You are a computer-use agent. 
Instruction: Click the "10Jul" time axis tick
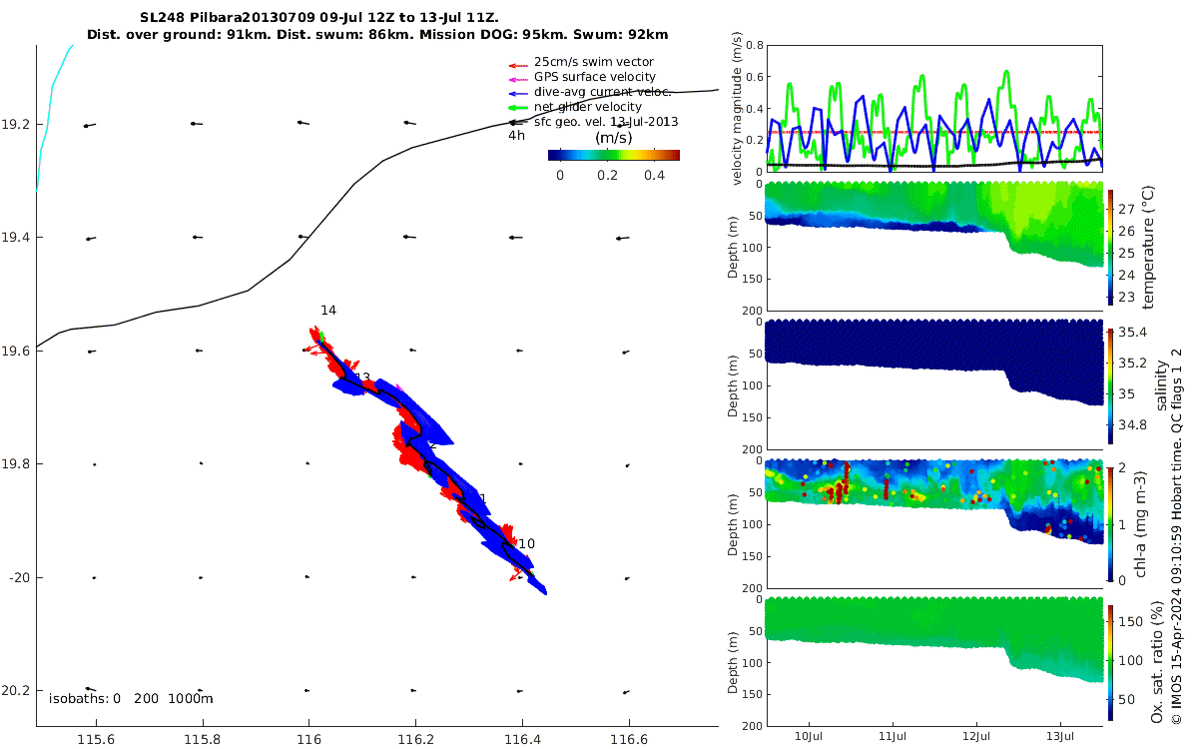pos(809,736)
